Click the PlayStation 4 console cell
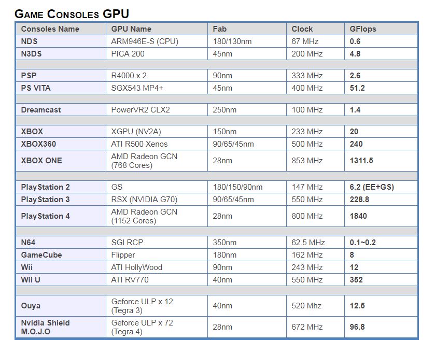Viewport: 435px width, 340px height. click(46, 216)
